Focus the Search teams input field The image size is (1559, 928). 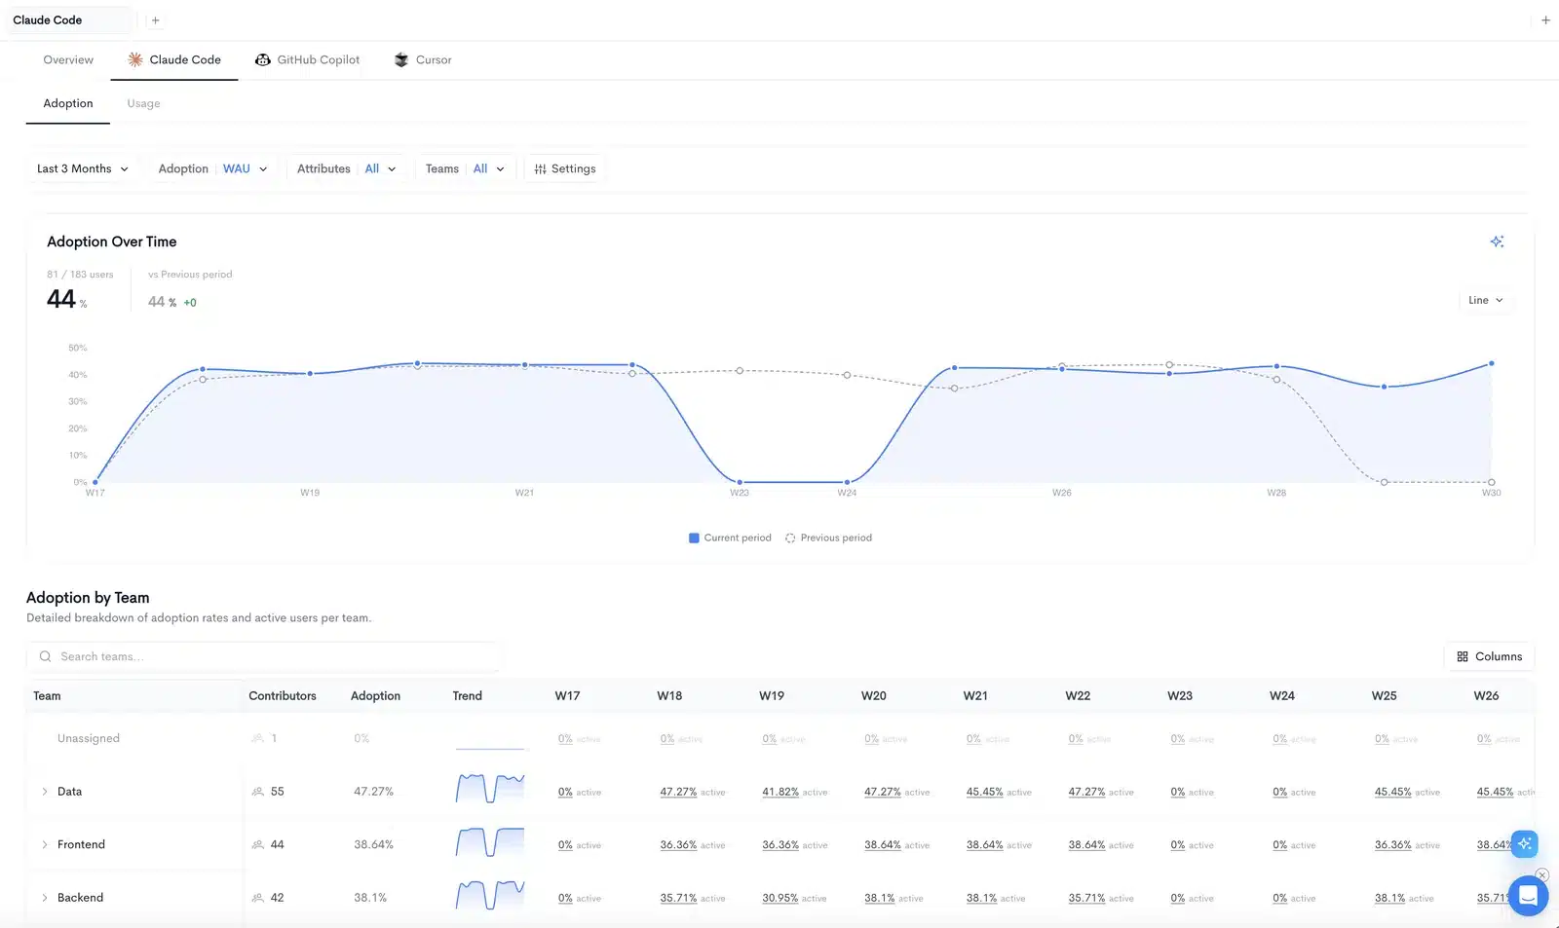tap(263, 656)
